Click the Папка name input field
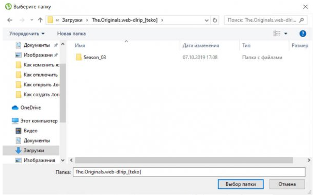This screenshot has width=316, height=195. click(x=189, y=172)
